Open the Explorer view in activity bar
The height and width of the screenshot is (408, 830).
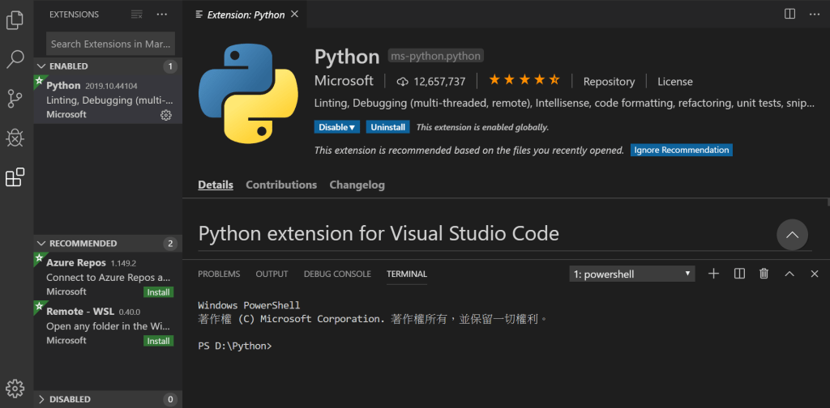[15, 19]
